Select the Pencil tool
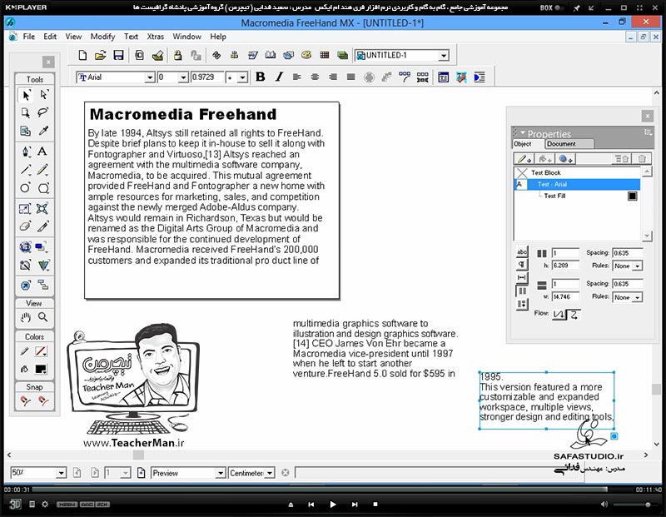This screenshot has width=666, height=517. point(42,170)
